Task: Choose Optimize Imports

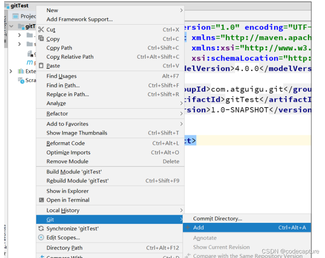Action: pos(110,152)
